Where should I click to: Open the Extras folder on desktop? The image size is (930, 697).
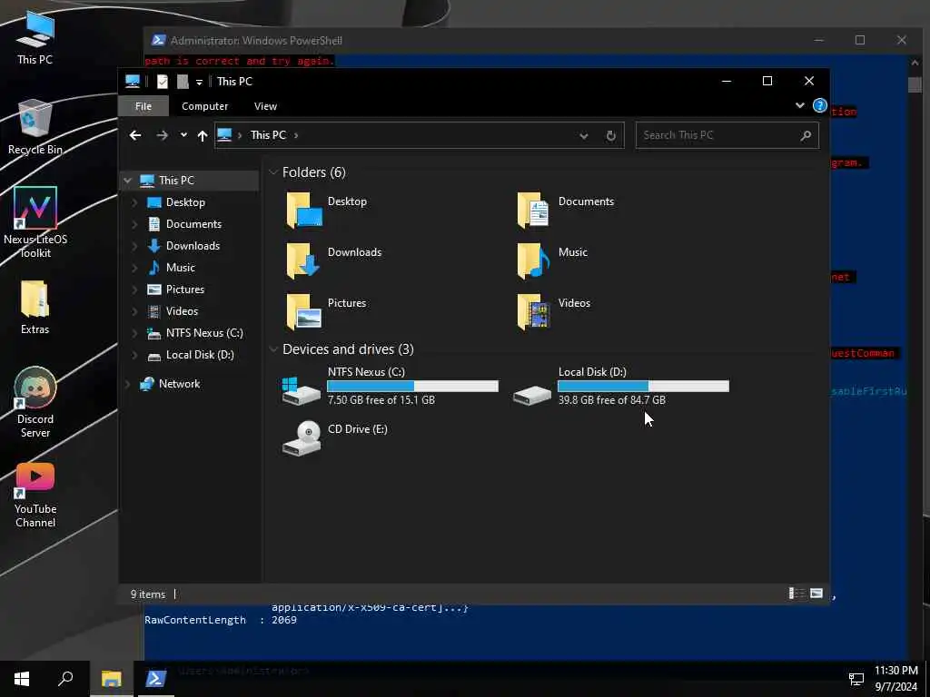[35, 308]
